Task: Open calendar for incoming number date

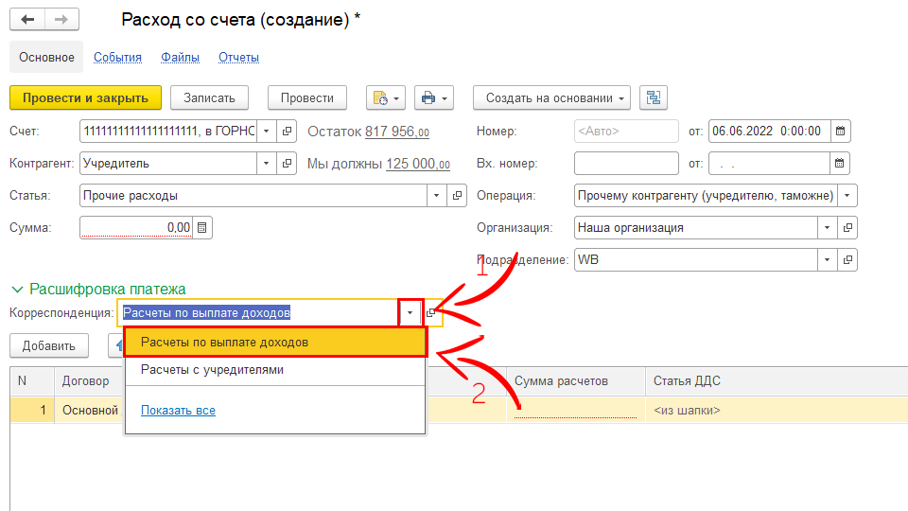Action: [840, 164]
